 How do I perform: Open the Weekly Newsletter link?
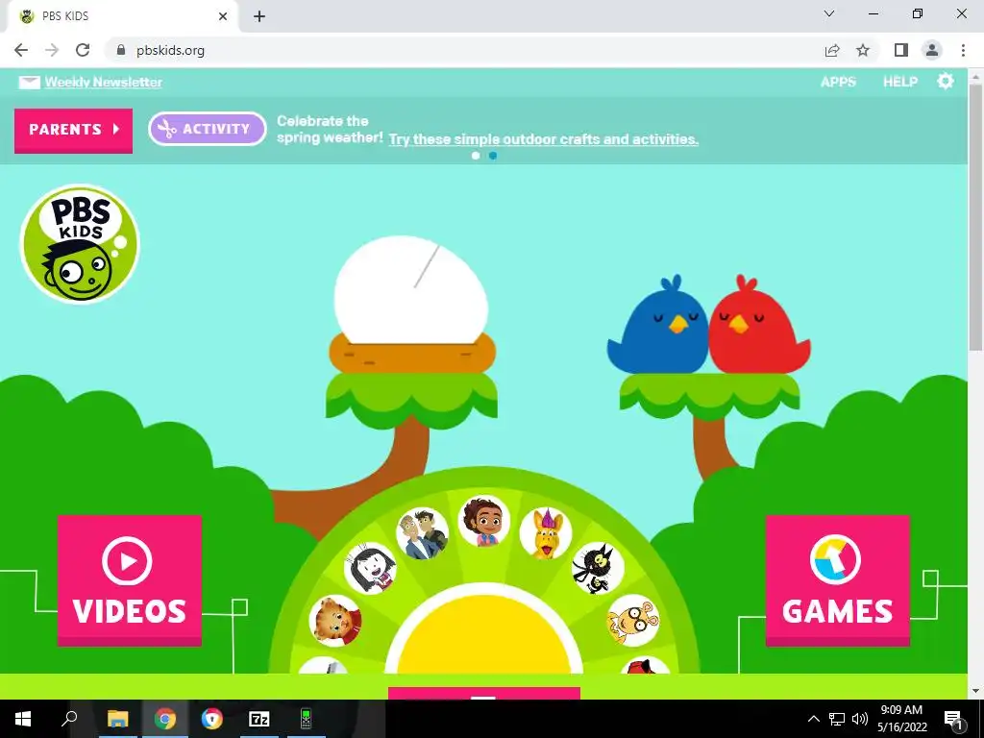click(104, 83)
